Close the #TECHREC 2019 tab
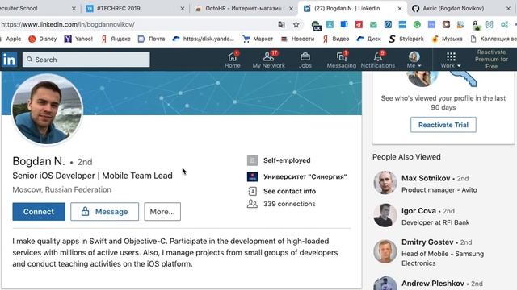 click(183, 9)
